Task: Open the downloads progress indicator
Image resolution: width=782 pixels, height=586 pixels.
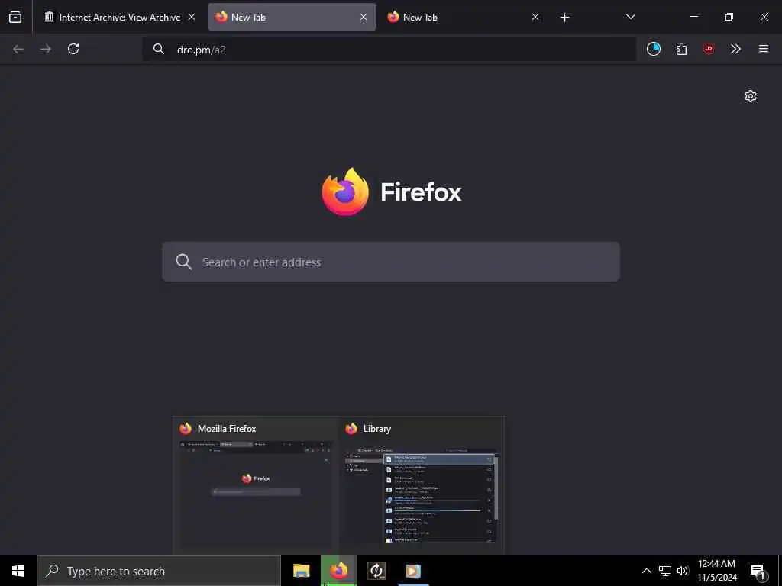Action: (x=654, y=49)
